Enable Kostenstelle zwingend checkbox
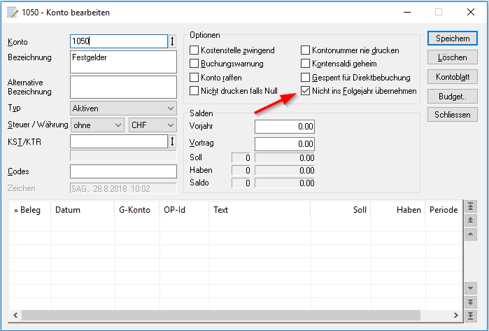The height and width of the screenshot is (331, 489). 194,50
